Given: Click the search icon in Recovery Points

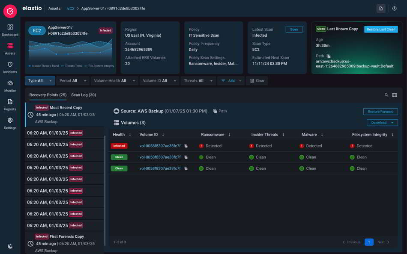Looking at the screenshot, I should [x=386, y=95].
